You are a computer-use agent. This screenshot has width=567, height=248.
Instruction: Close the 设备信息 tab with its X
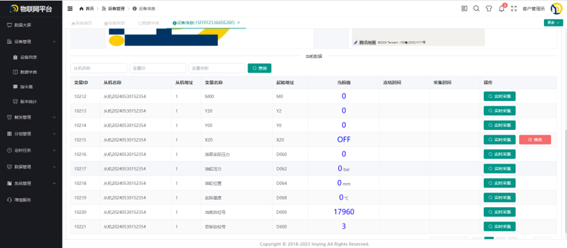click(239, 22)
